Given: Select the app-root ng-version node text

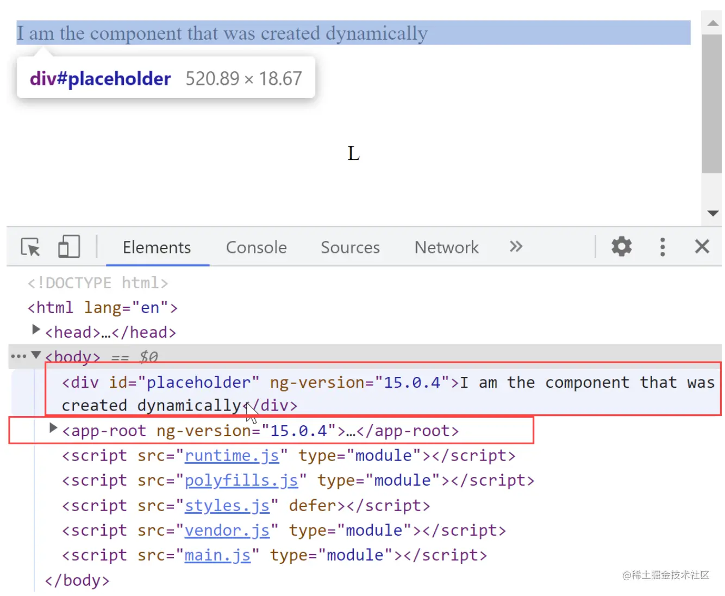Looking at the screenshot, I should point(260,431).
